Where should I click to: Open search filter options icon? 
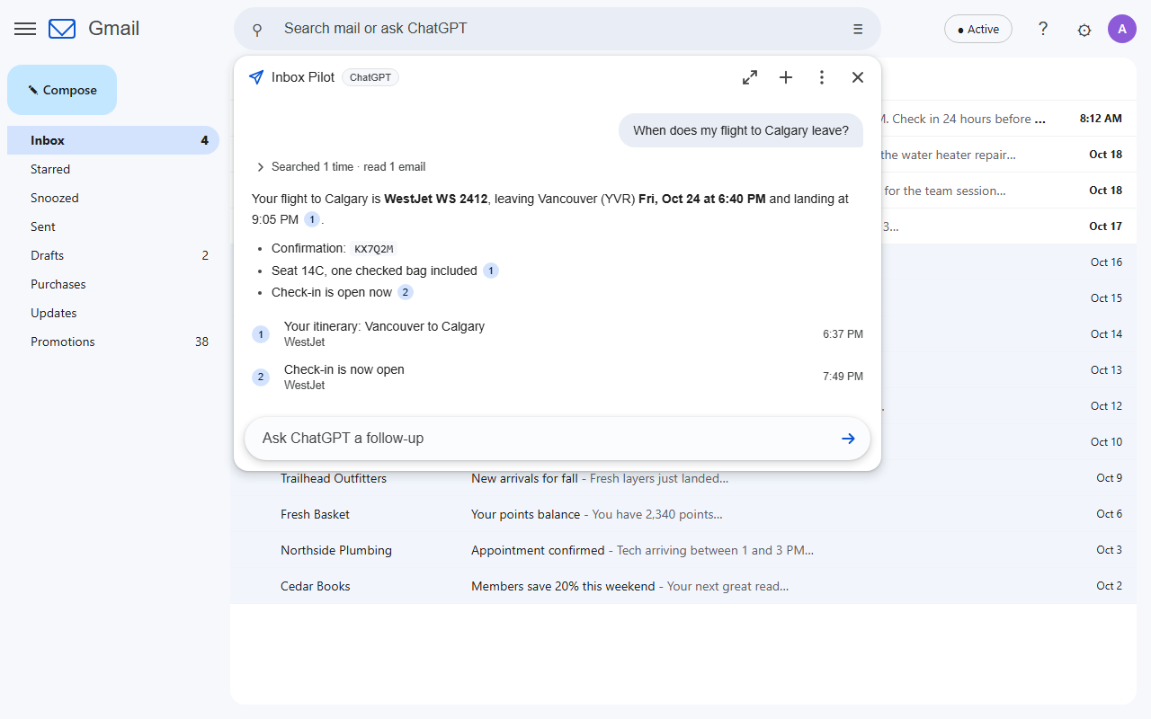[857, 29]
